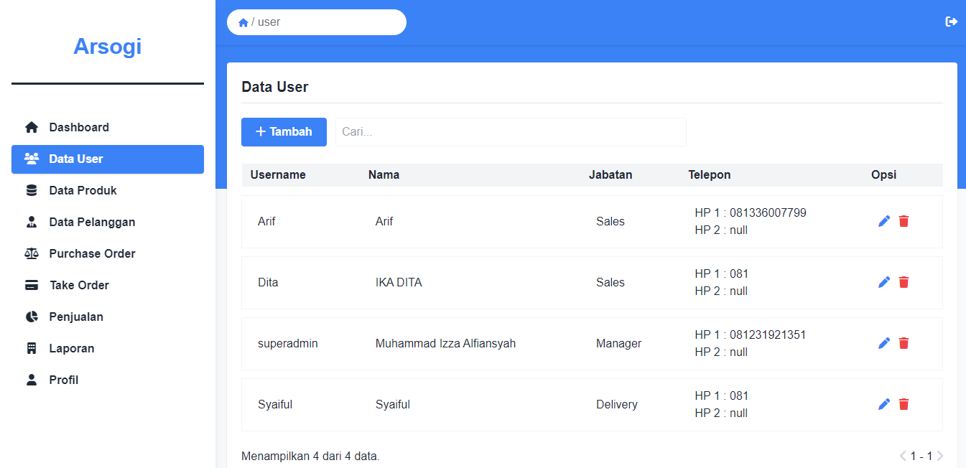Edit user Syaiful with pencil icon
Screen dimensions: 966x468
pos(884,404)
